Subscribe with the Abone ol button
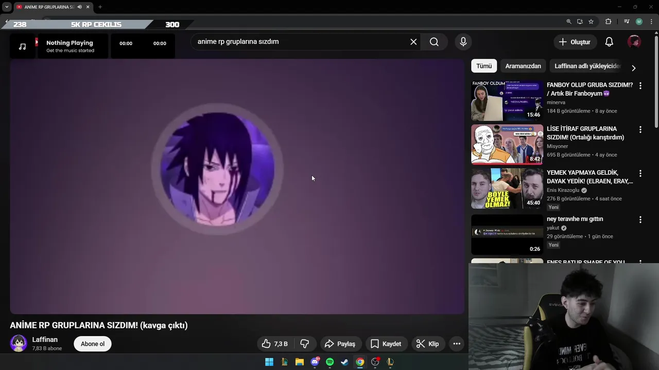The image size is (659, 370). point(93,344)
